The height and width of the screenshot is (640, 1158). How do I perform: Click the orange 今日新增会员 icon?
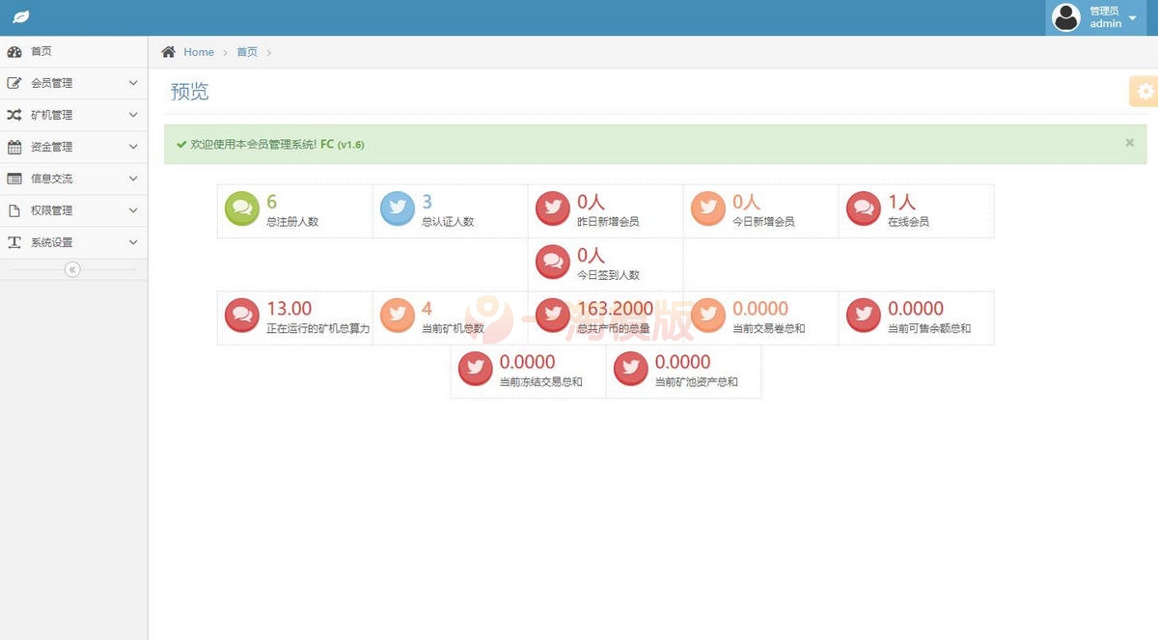click(708, 209)
